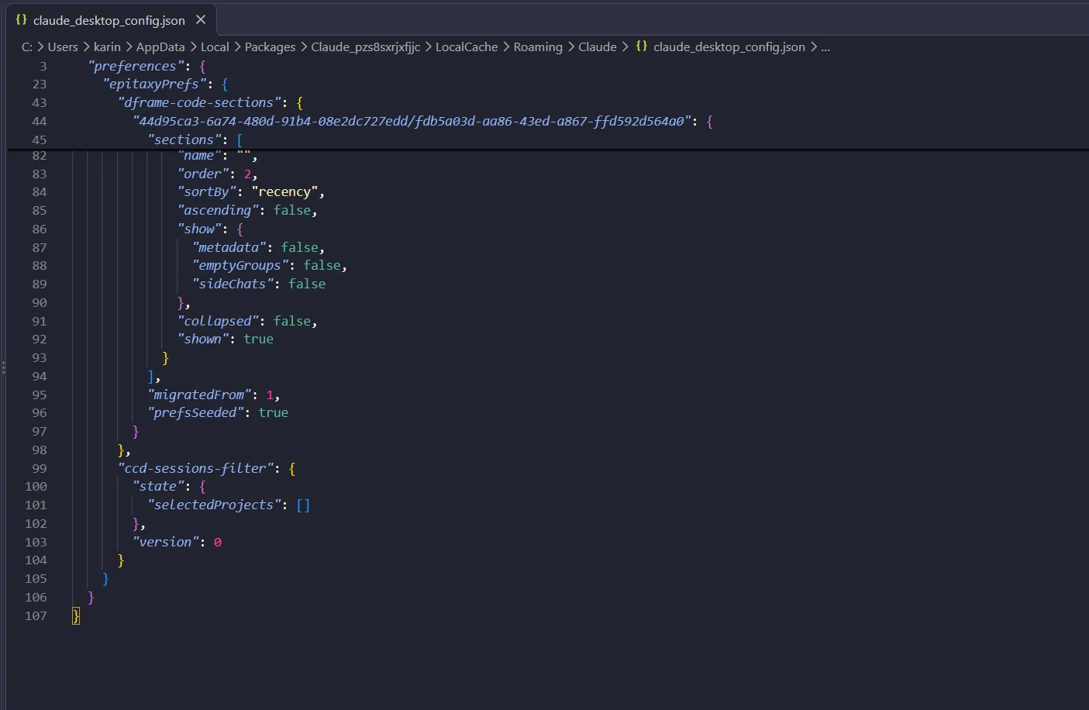Click the "ccd-sessions-filter" key on line 99

[x=196, y=468]
